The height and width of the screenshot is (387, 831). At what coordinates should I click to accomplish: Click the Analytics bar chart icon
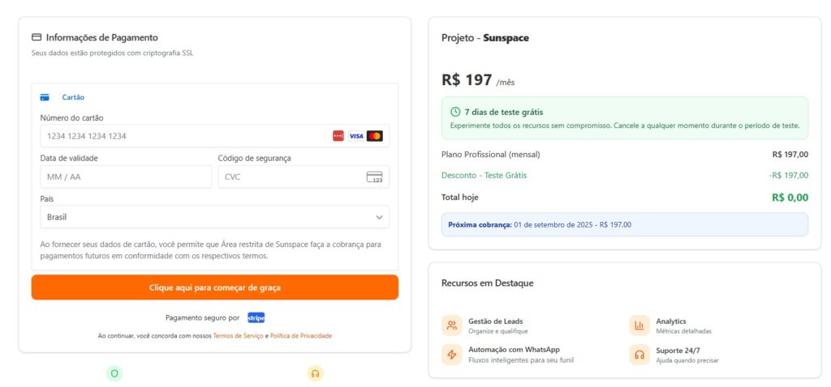639,325
